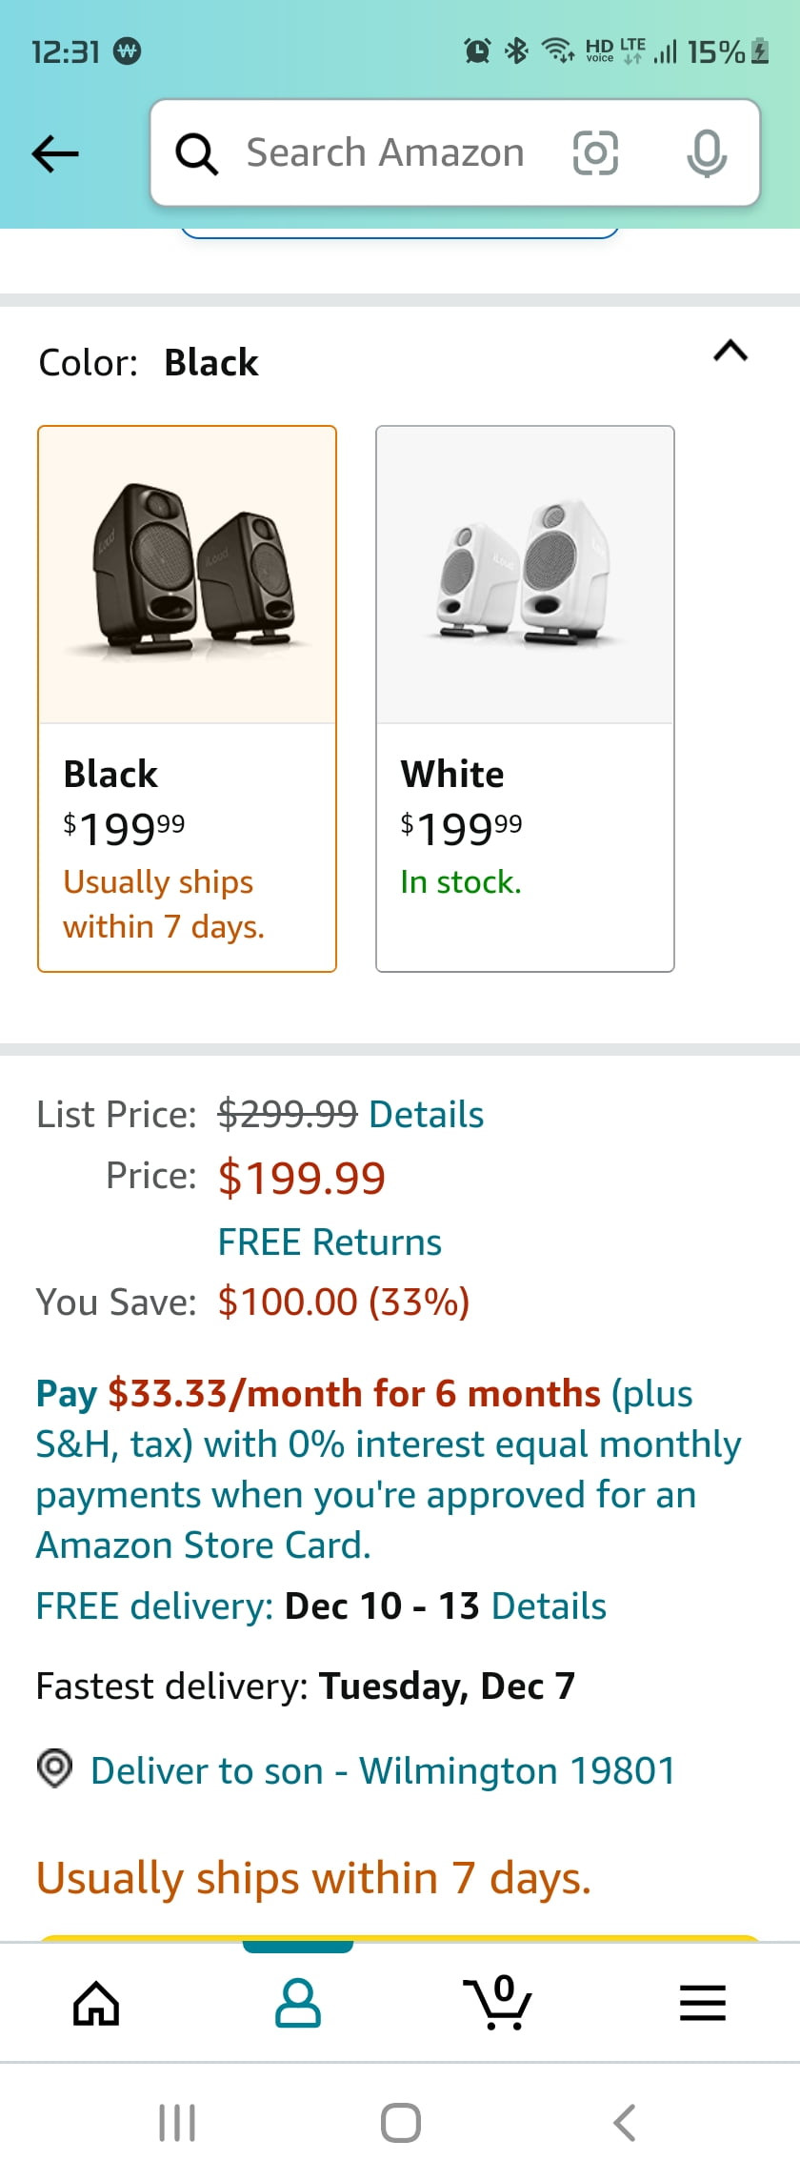Image resolution: width=800 pixels, height=2181 pixels.
Task: Select the Black color option
Action: pyautogui.click(x=187, y=698)
